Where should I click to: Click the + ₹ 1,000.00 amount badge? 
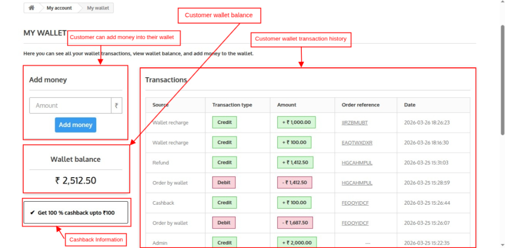(296, 122)
